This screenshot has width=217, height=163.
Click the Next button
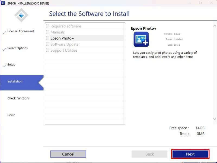pos(190,154)
